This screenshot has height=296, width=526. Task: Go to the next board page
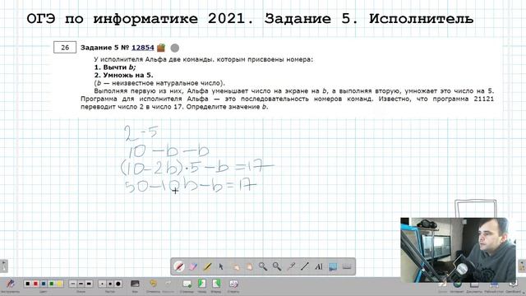click(x=216, y=284)
